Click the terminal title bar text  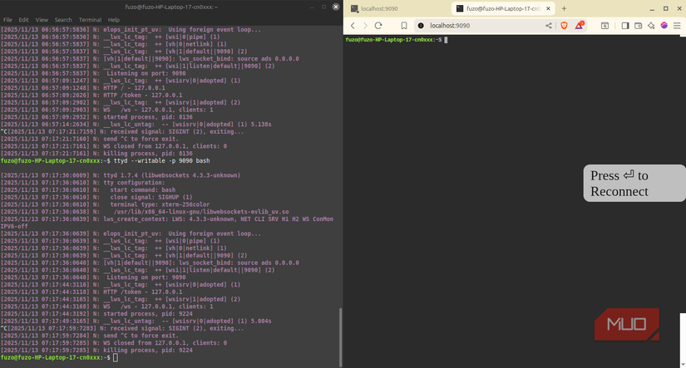171,7
